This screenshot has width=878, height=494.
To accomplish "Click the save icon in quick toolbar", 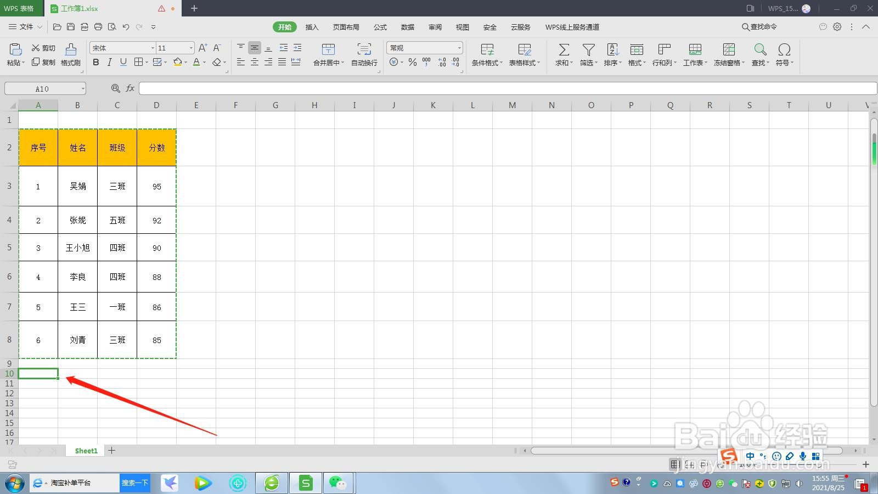I will 71,26.
